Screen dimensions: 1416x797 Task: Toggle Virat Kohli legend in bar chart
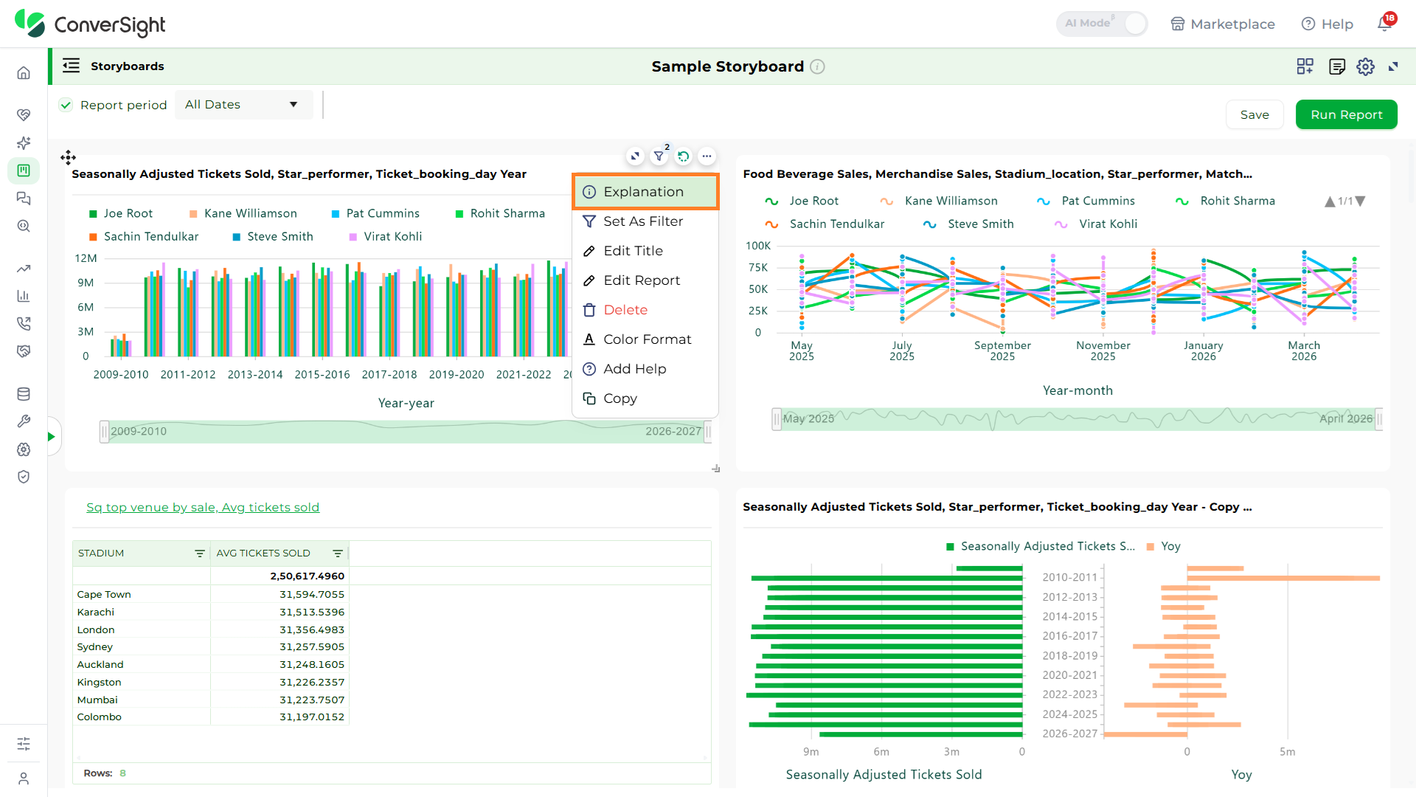coord(385,236)
